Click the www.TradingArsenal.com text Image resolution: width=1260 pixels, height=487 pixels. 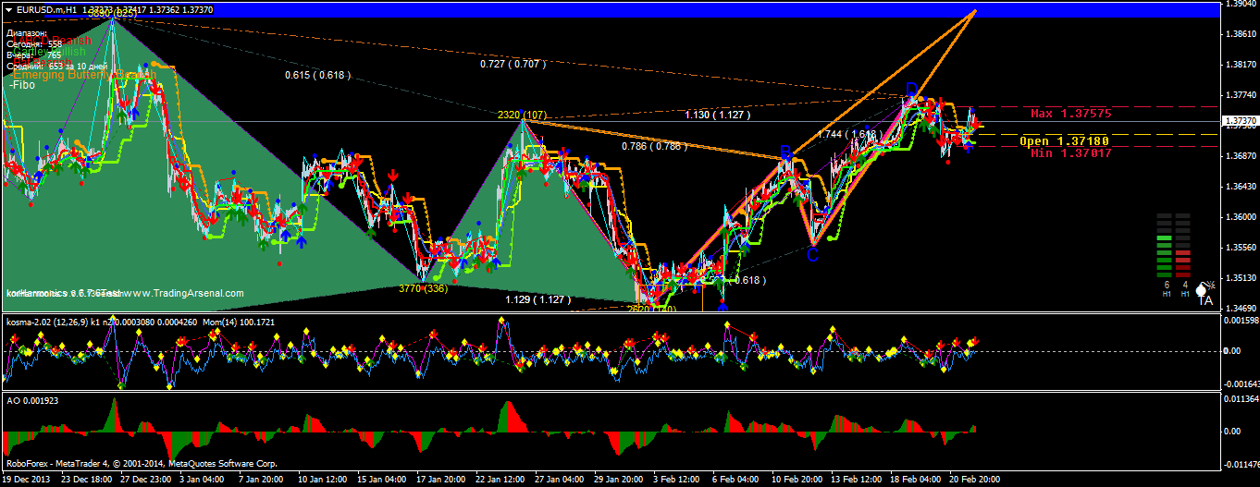[183, 293]
